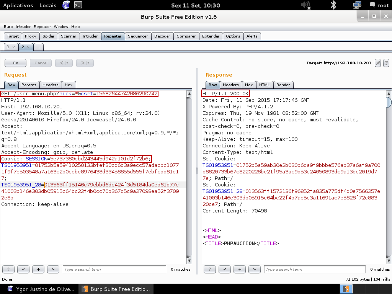The width and height of the screenshot is (392, 294).
Task: Click the Iceweasel browser icon in top panel
Action: [66, 5]
